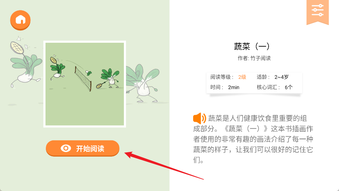The image size is (339, 191).
Task: Click the 适龄 2~4岁 info
Action: [273, 77]
